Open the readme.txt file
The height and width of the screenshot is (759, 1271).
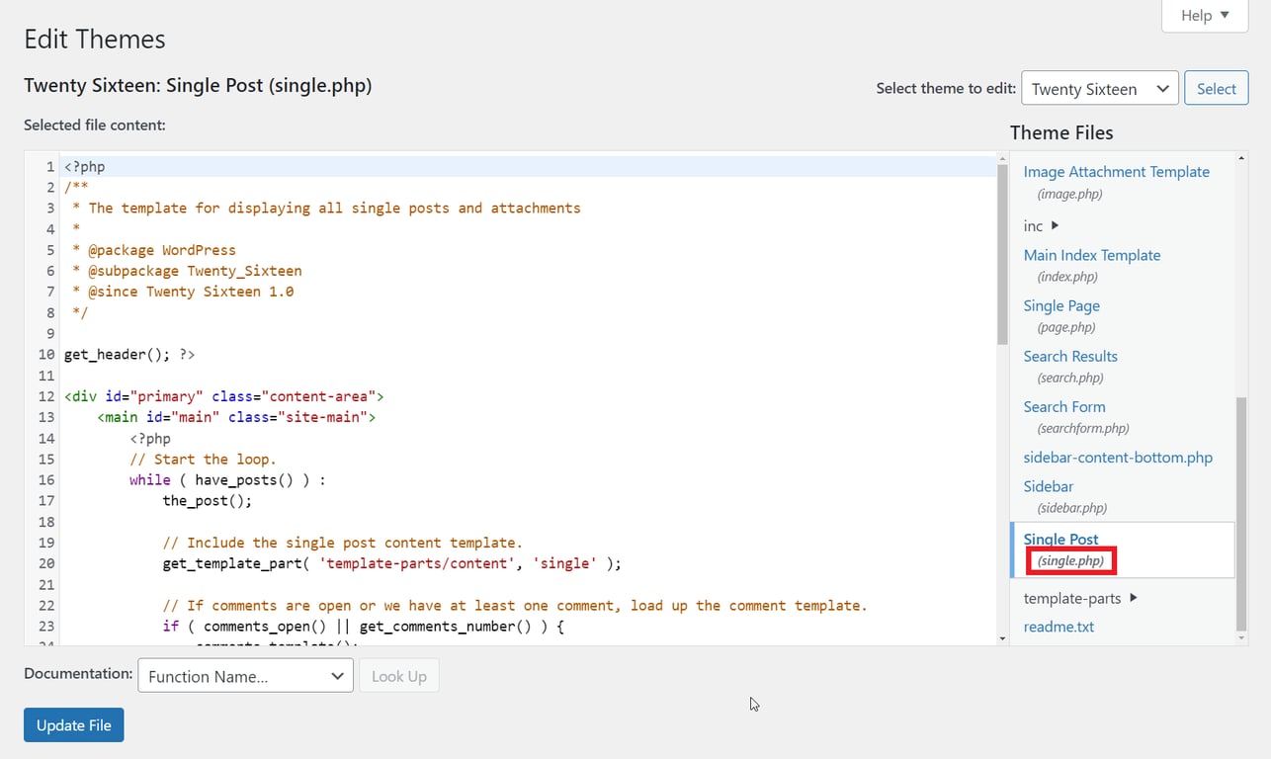point(1059,627)
